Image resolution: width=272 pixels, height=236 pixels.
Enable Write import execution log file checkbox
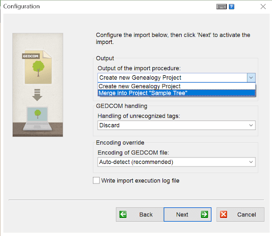pos(96,180)
